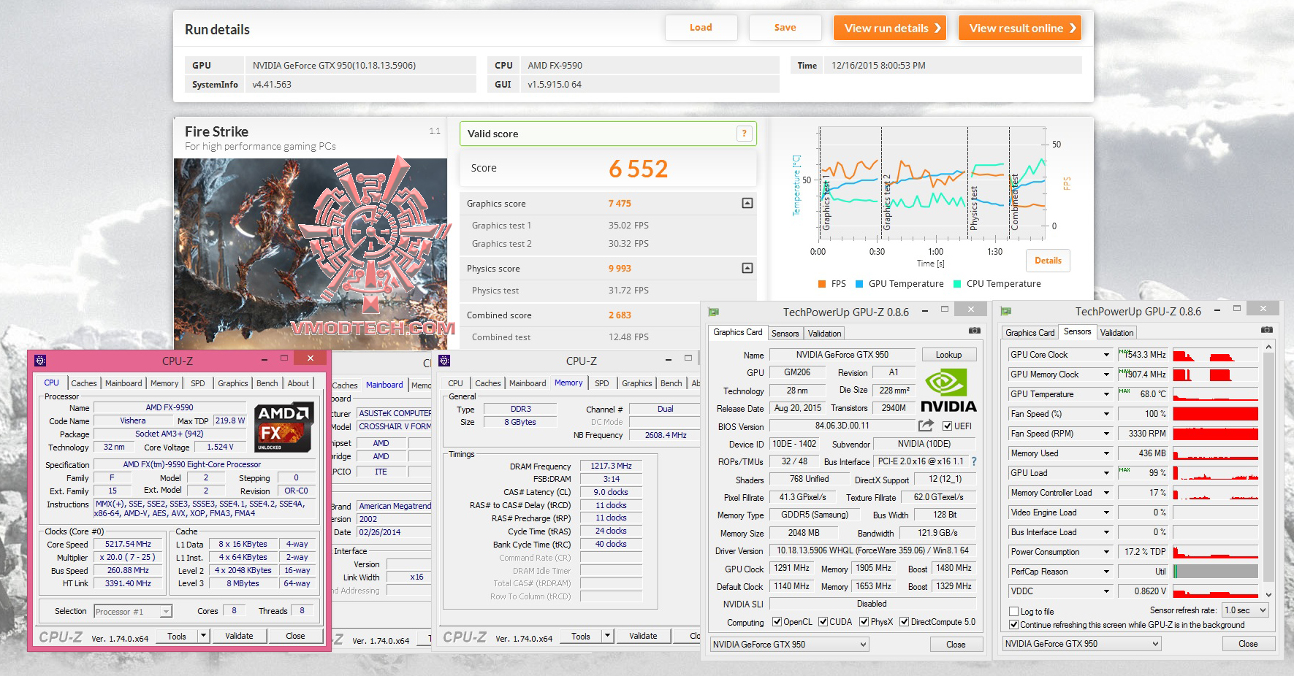Uncheck Continue refreshing while GPU-Z is in background
The image size is (1294, 676).
pyautogui.click(x=1013, y=625)
